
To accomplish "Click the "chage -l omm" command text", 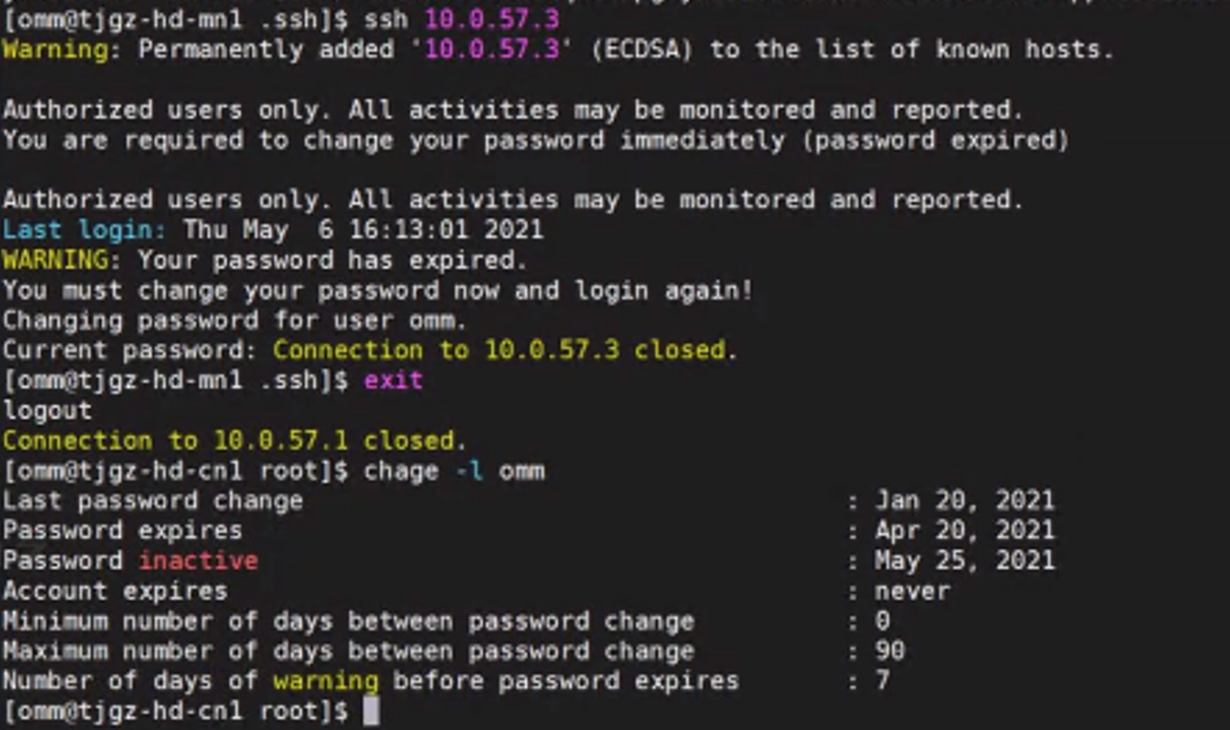I will coord(454,471).
